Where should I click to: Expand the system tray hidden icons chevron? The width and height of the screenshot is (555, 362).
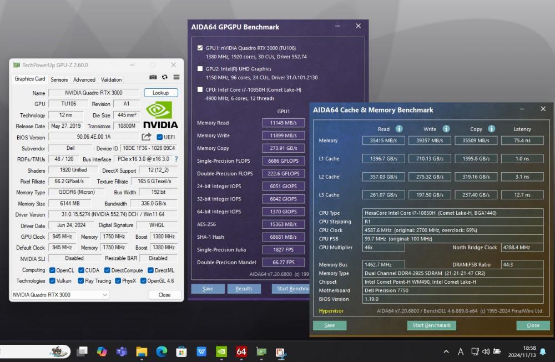[x=446, y=351]
